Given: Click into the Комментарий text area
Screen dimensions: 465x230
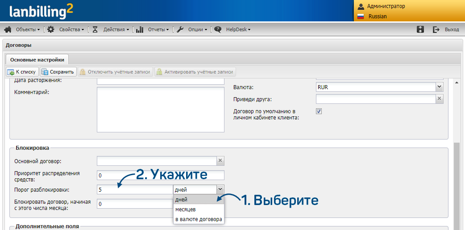Looking at the screenshot, I should [161, 110].
